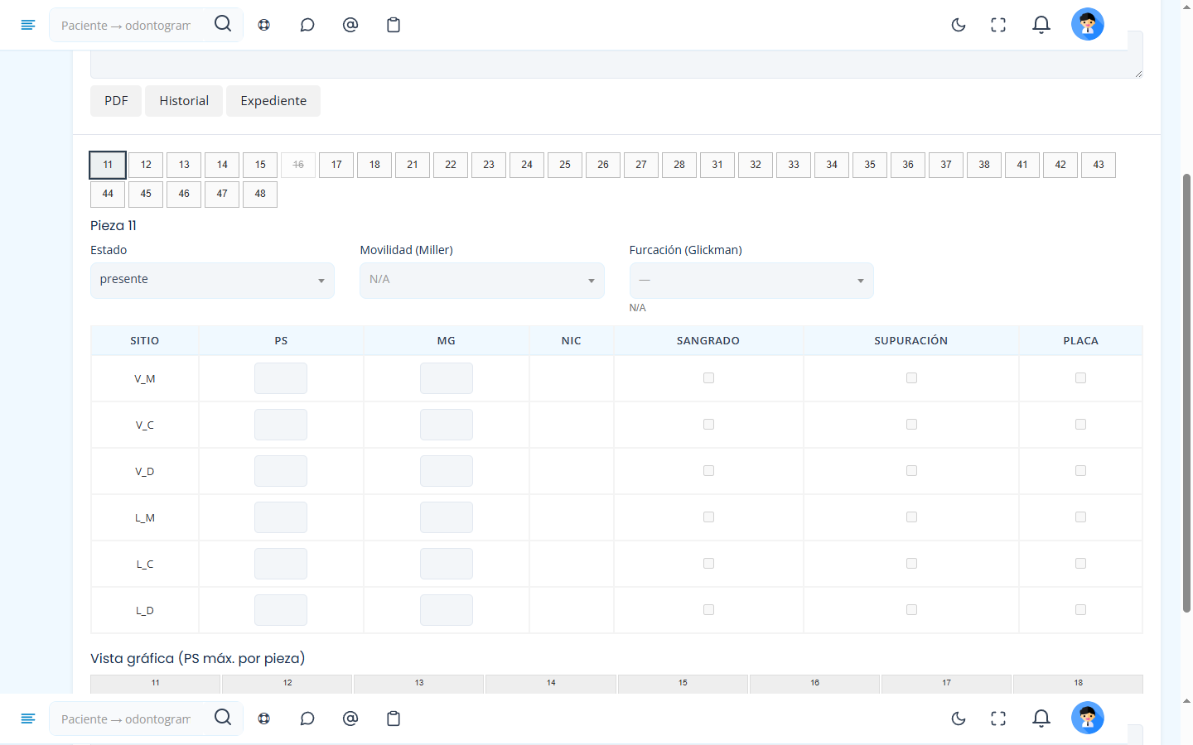Open the hamburger menu in the top header

coord(27,25)
